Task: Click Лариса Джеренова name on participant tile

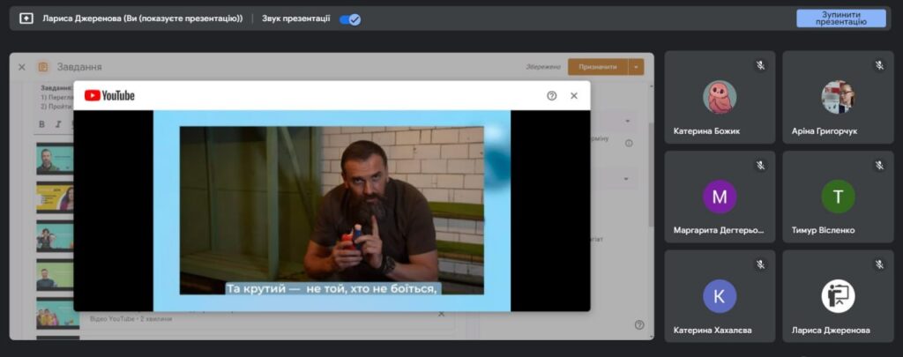Action: click(831, 331)
